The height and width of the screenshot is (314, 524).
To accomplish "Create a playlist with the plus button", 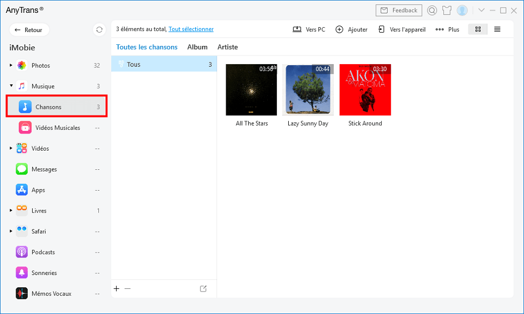I will [x=116, y=288].
